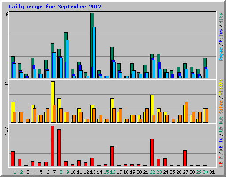The image size is (226, 177).
Task: Click the green 'kB Out' legend label
Action: click(x=221, y=125)
